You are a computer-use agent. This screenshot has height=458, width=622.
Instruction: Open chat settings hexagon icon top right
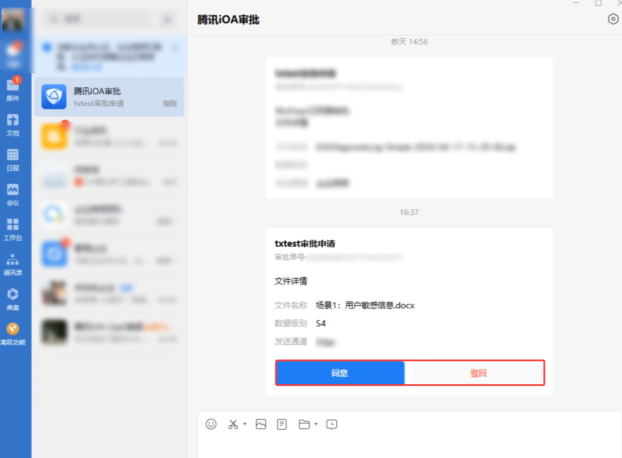pyautogui.click(x=613, y=19)
